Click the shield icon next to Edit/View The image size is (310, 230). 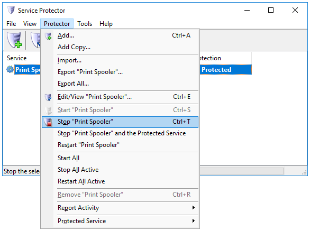(x=48, y=97)
